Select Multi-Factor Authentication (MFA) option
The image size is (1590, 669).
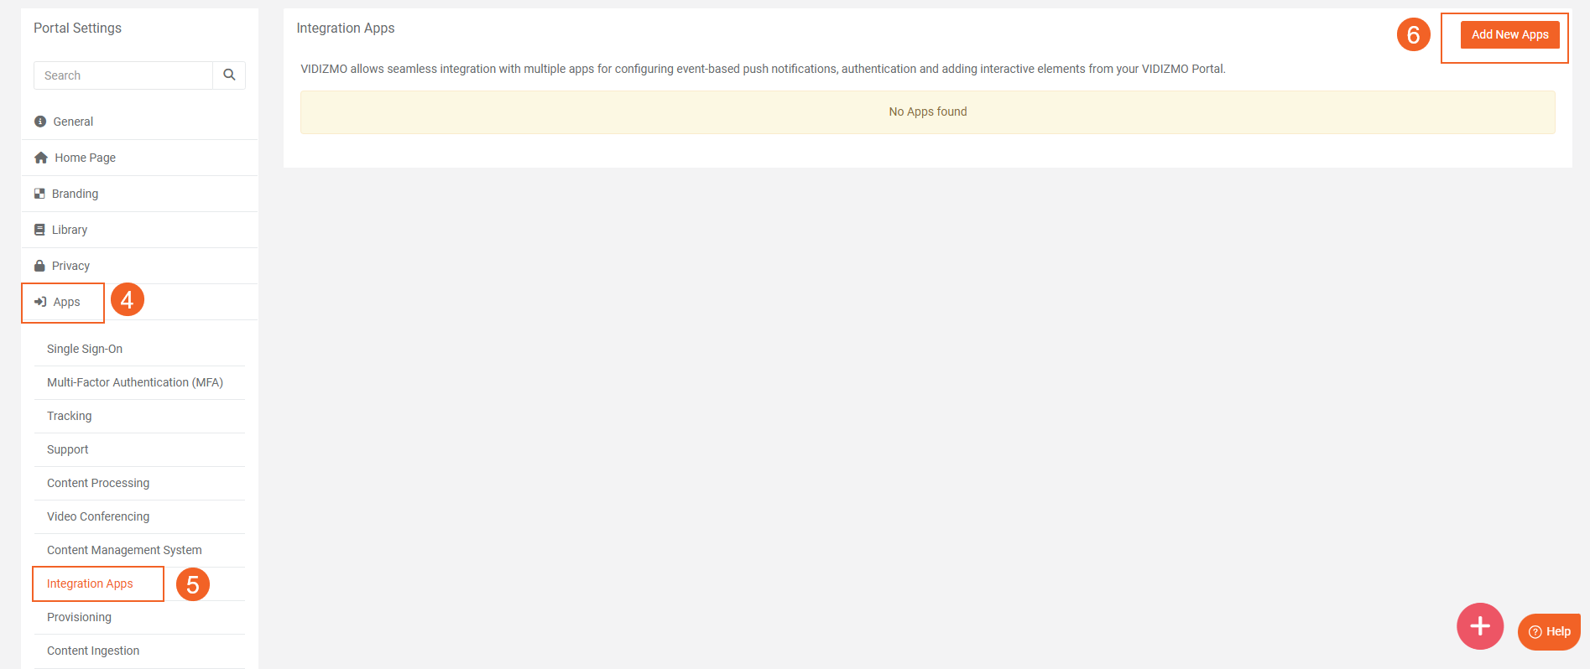point(135,382)
